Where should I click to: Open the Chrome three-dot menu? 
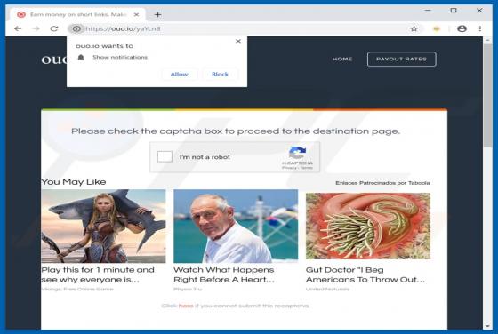(480, 28)
